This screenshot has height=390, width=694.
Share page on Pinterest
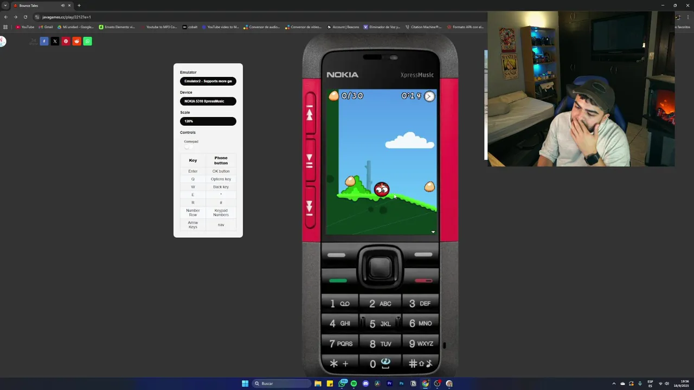click(66, 41)
